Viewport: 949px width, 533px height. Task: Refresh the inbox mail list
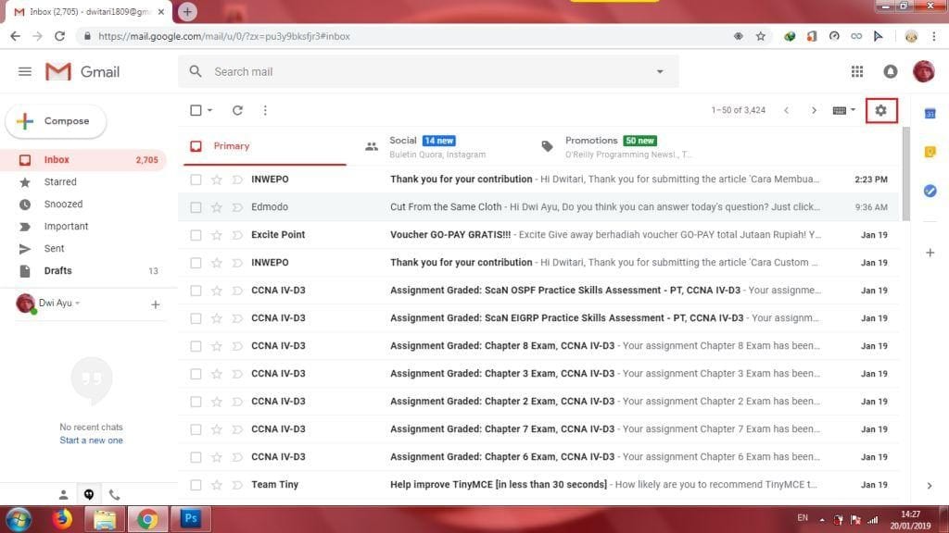[237, 111]
